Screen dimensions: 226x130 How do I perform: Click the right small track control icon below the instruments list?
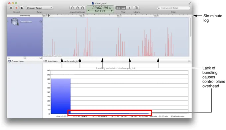click(41, 58)
